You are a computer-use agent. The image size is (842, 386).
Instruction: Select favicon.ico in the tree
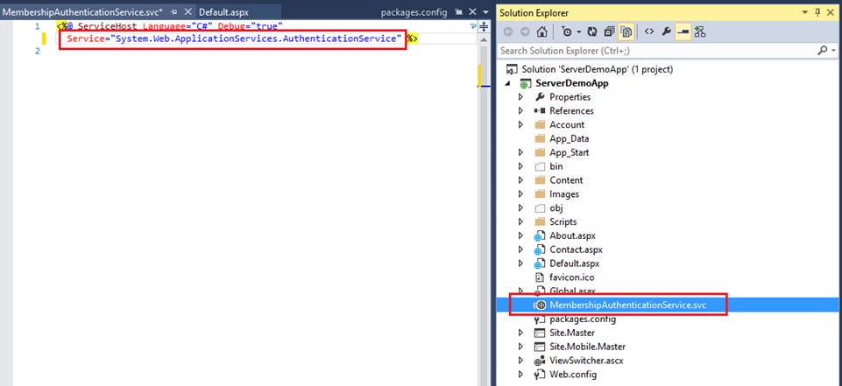click(x=572, y=277)
